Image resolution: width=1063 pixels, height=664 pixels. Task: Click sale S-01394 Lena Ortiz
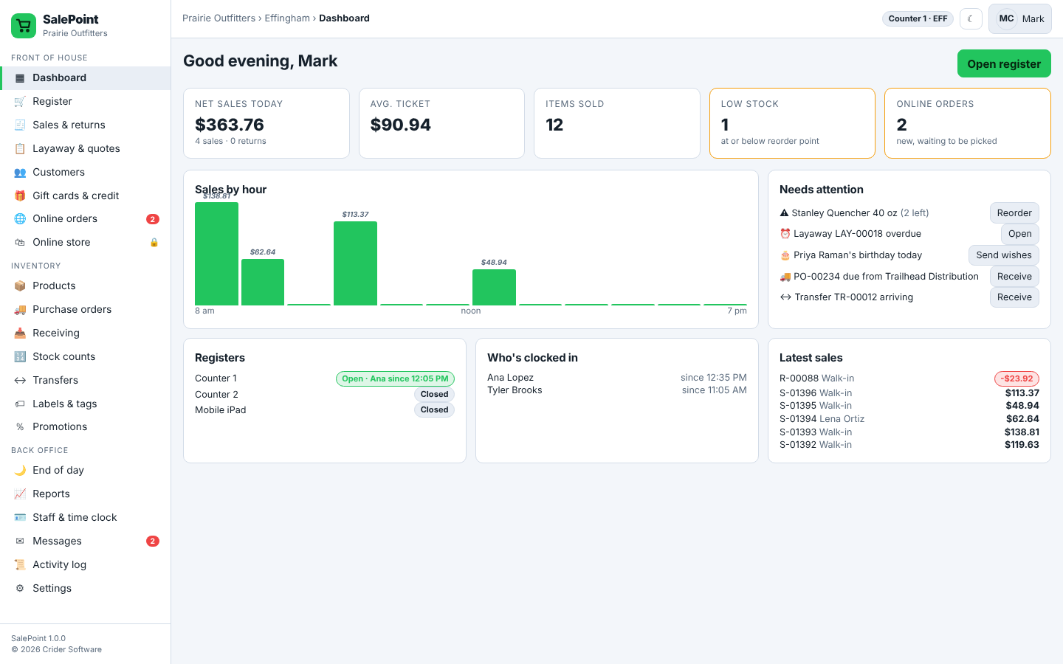(909, 419)
